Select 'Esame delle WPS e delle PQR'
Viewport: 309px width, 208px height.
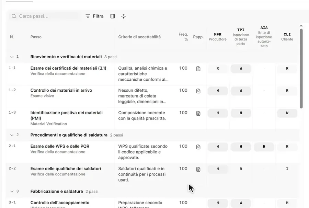60,146
